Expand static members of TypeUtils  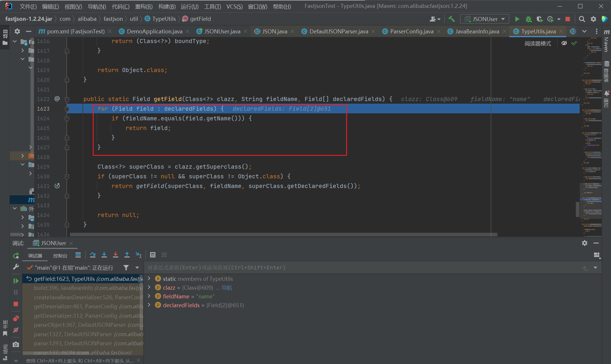tap(149, 279)
